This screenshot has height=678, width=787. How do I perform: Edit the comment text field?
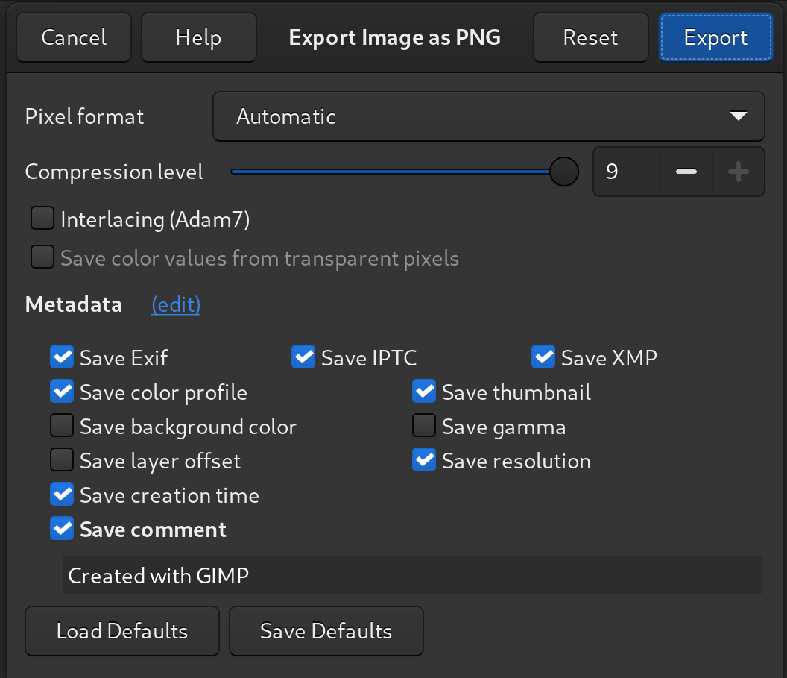tap(413, 575)
